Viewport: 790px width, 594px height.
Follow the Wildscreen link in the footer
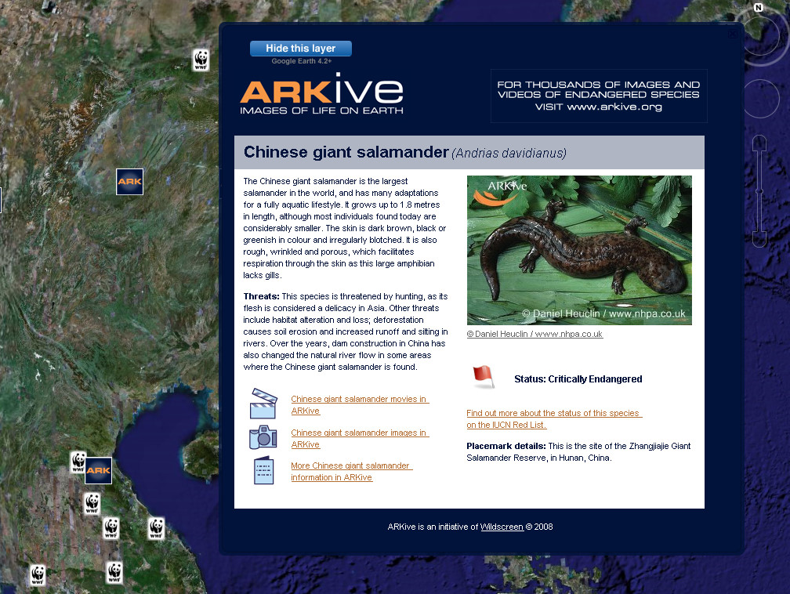502,527
